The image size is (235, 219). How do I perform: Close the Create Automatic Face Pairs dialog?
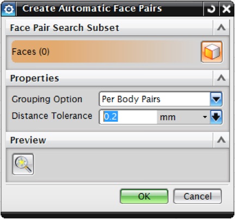point(226,9)
